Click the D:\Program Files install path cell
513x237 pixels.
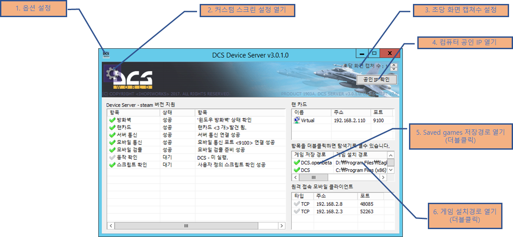[x=361, y=163]
